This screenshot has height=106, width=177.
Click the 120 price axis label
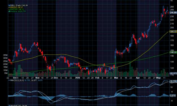click(172, 68)
